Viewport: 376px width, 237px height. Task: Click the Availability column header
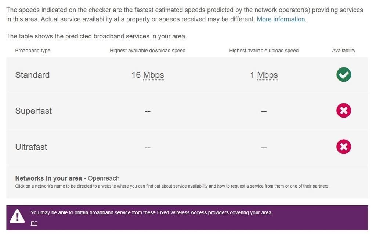[344, 51]
